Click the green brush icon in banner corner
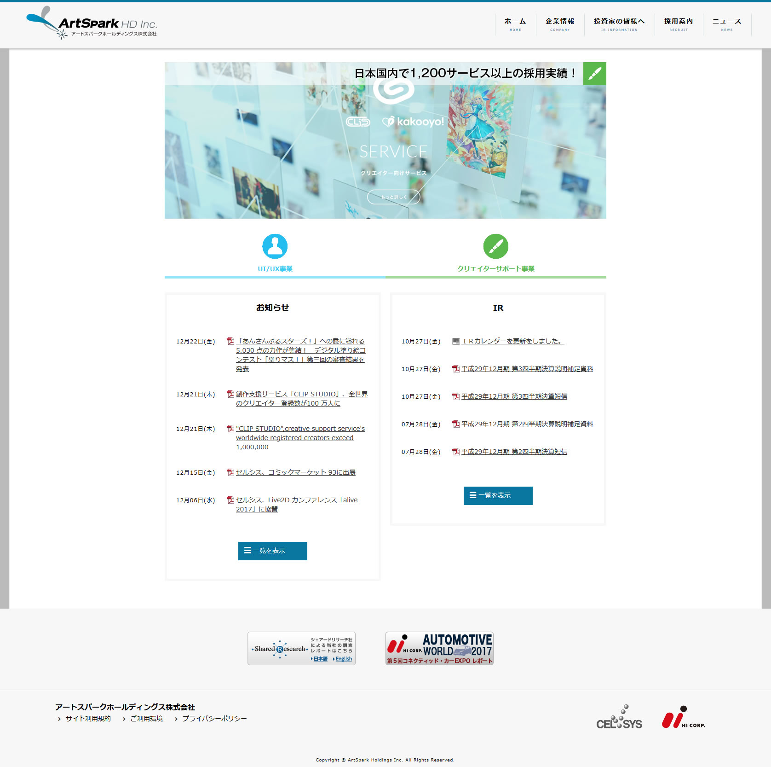 [x=594, y=74]
